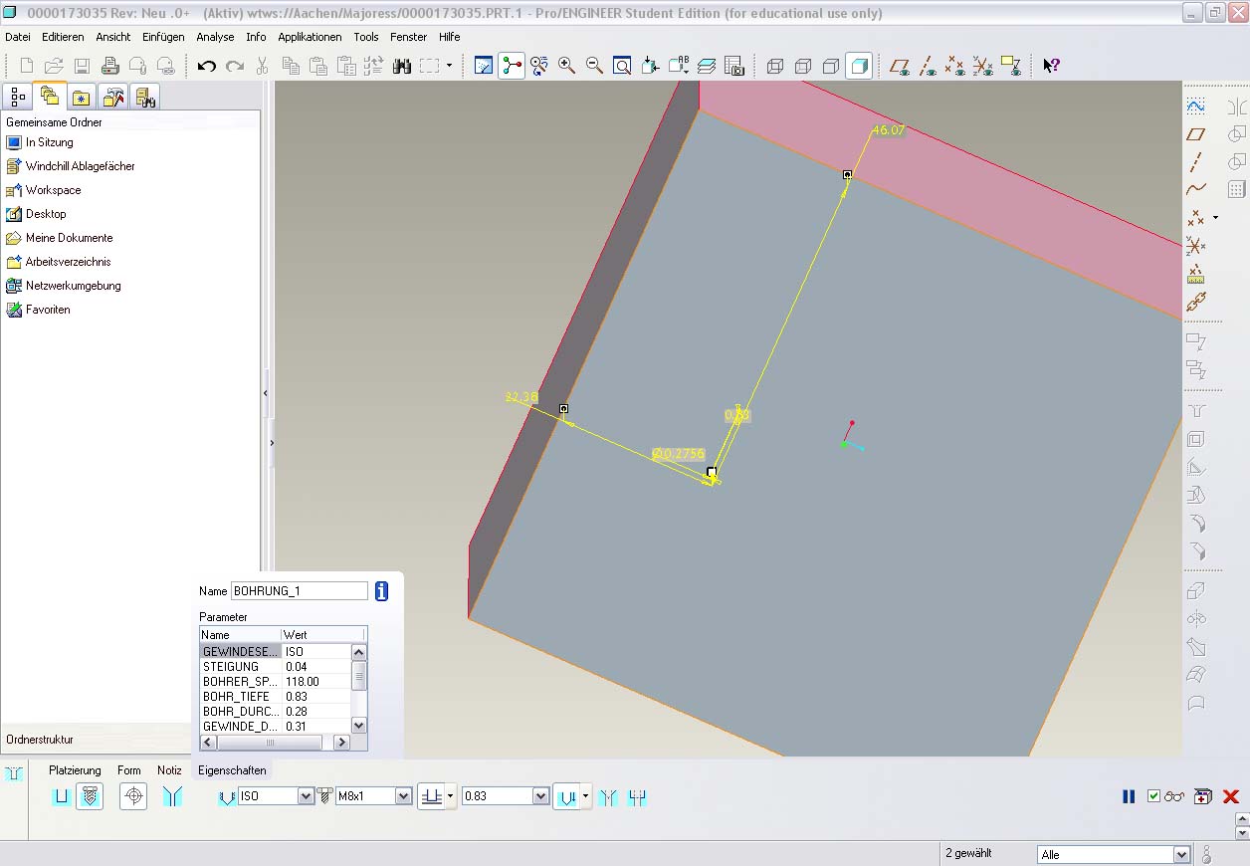
Task: Toggle the spin center display icon
Action: click(512, 67)
